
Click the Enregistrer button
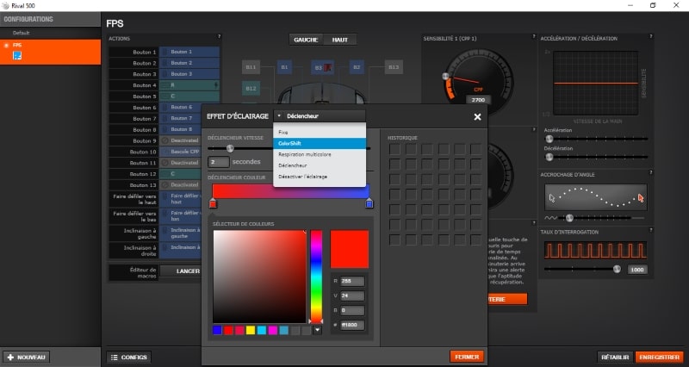661,357
